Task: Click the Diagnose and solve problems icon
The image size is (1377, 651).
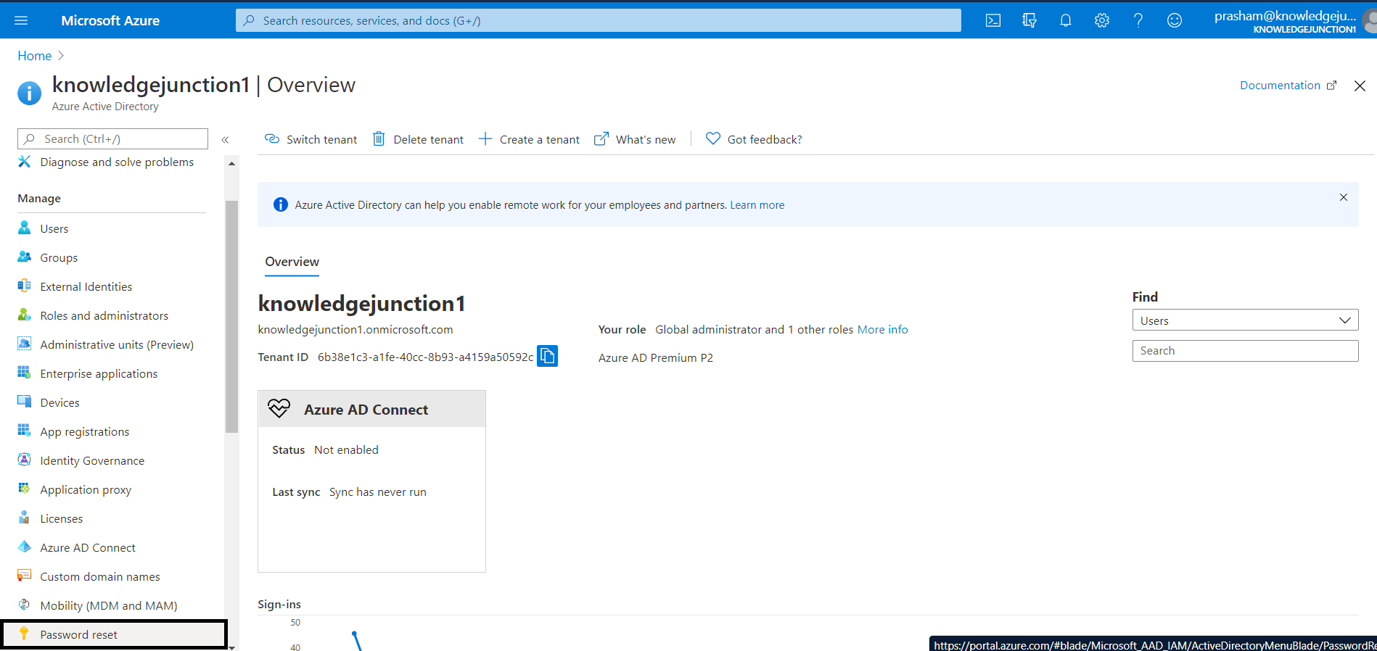Action: tap(25, 161)
